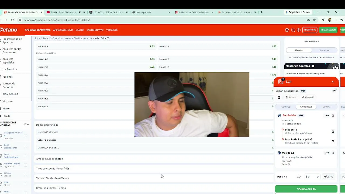Open bet slip settings sliders icon

[334, 91]
